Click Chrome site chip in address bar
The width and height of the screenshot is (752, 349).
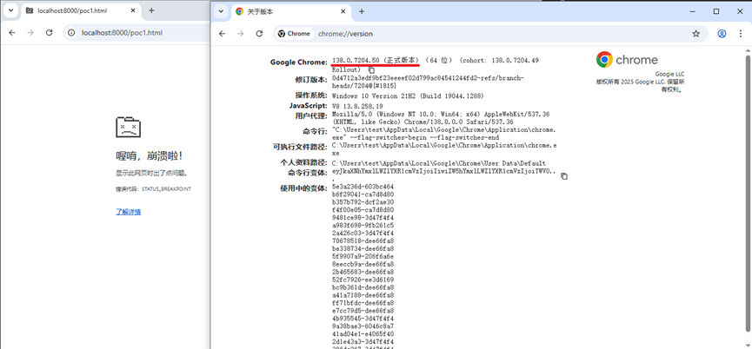[295, 34]
